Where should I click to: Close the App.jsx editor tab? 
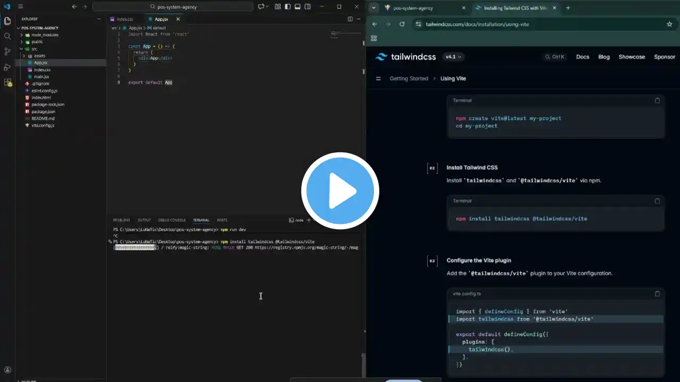tap(178, 19)
